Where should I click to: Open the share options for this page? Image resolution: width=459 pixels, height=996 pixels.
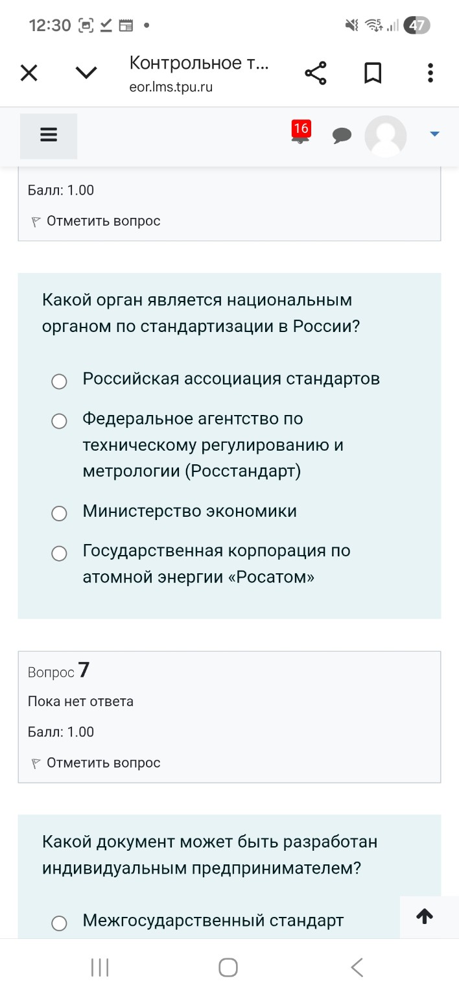click(x=316, y=73)
